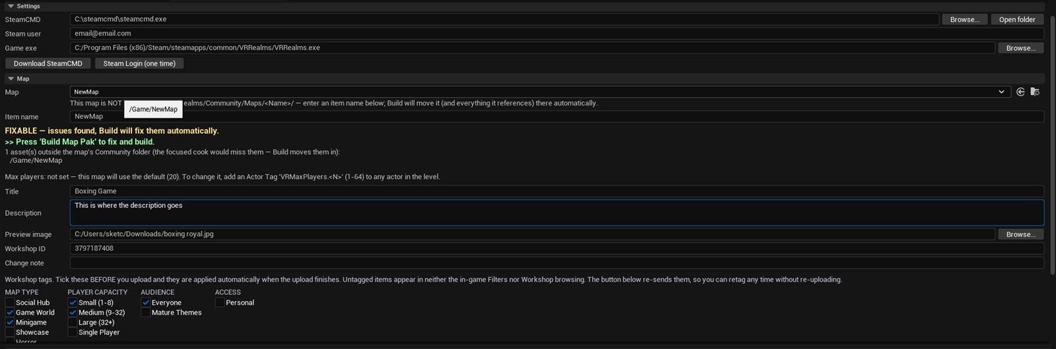
Task: Click the empty Change note field
Action: pos(557,263)
